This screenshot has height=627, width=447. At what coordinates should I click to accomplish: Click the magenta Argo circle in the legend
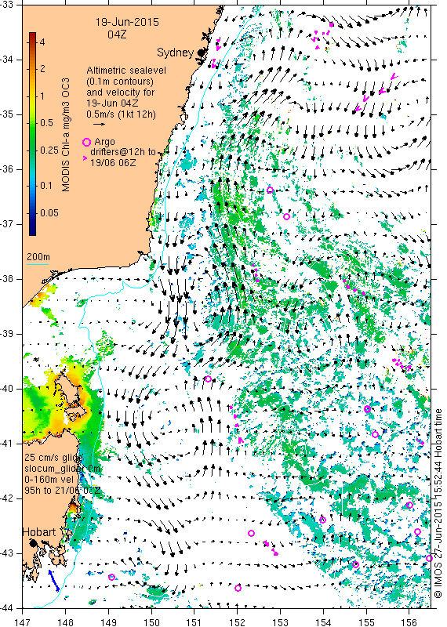[x=86, y=142]
